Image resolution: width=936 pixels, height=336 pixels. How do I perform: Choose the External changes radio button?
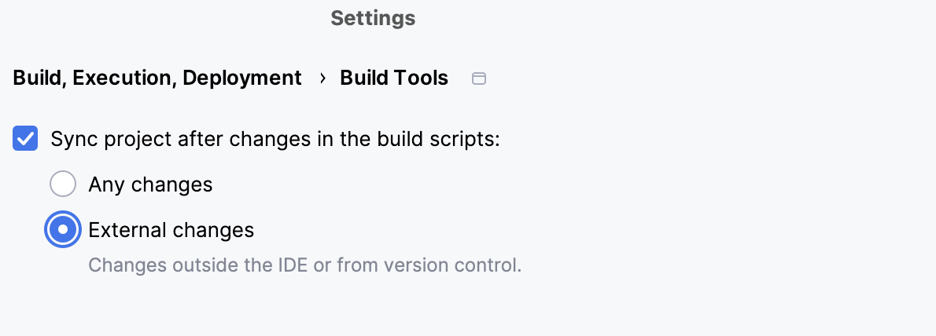click(x=63, y=230)
